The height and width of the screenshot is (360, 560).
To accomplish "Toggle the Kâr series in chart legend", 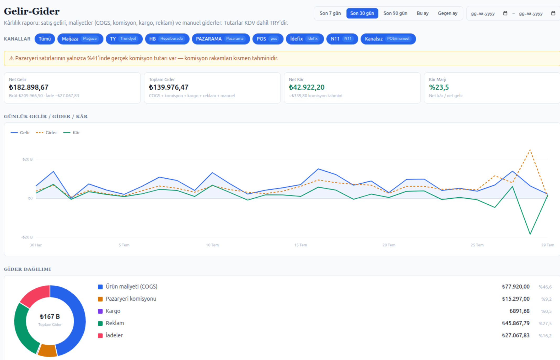I will click(x=72, y=133).
